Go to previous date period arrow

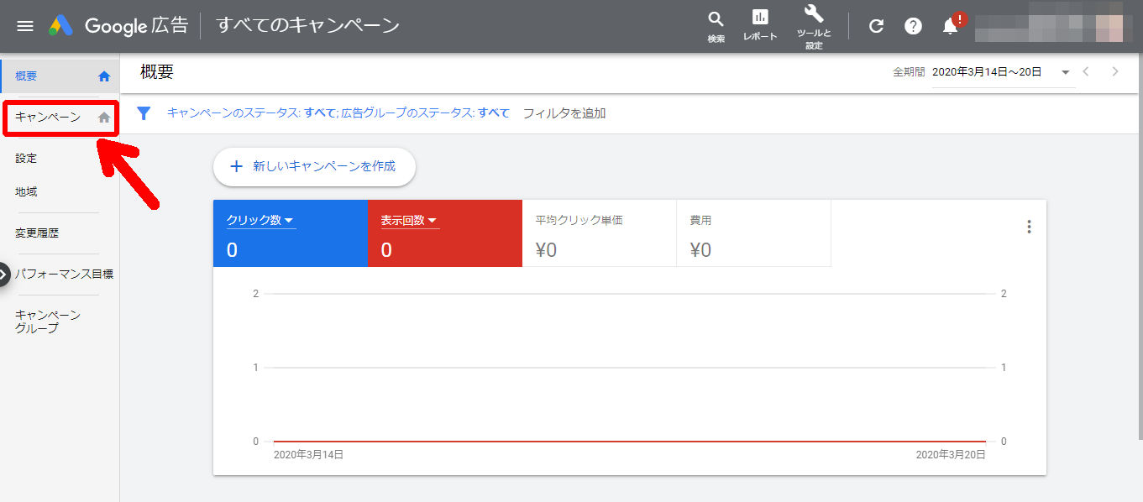pyautogui.click(x=1086, y=72)
